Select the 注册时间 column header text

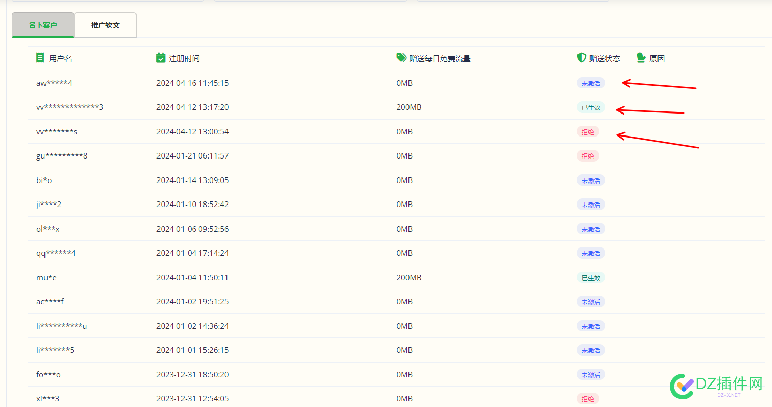tap(185, 58)
